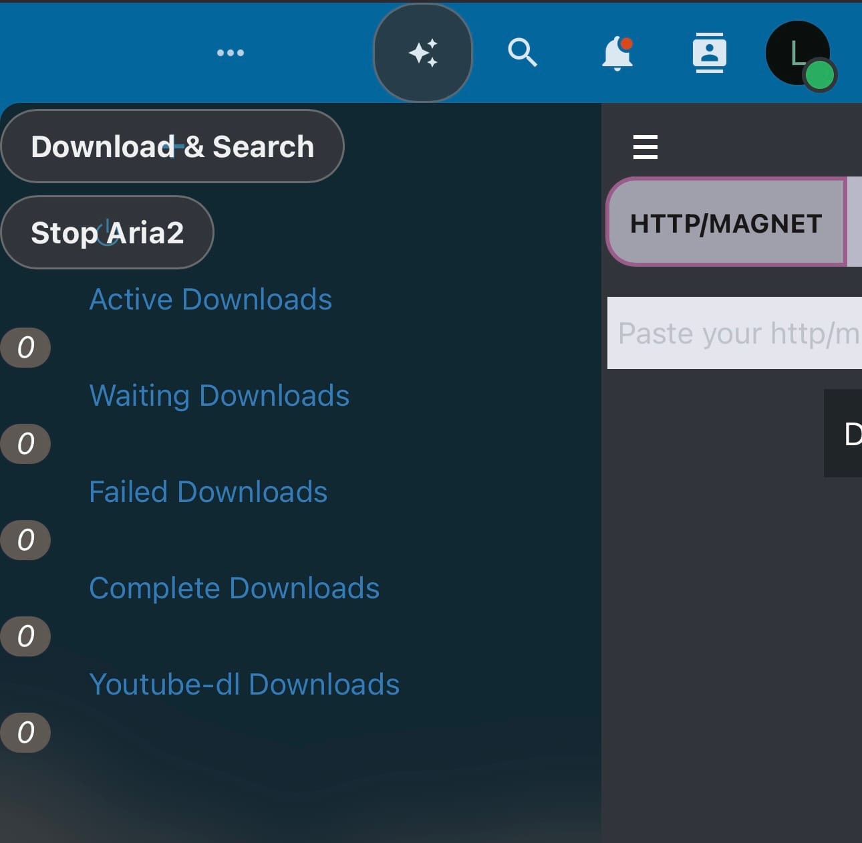
Task: Click the partially visible D button
Action: click(845, 433)
